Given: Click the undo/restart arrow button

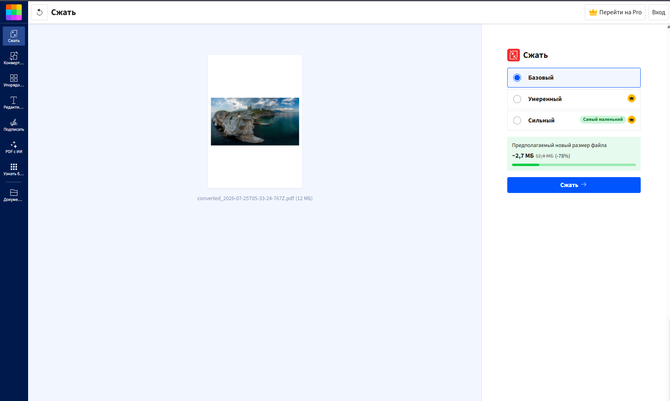Looking at the screenshot, I should 40,12.
